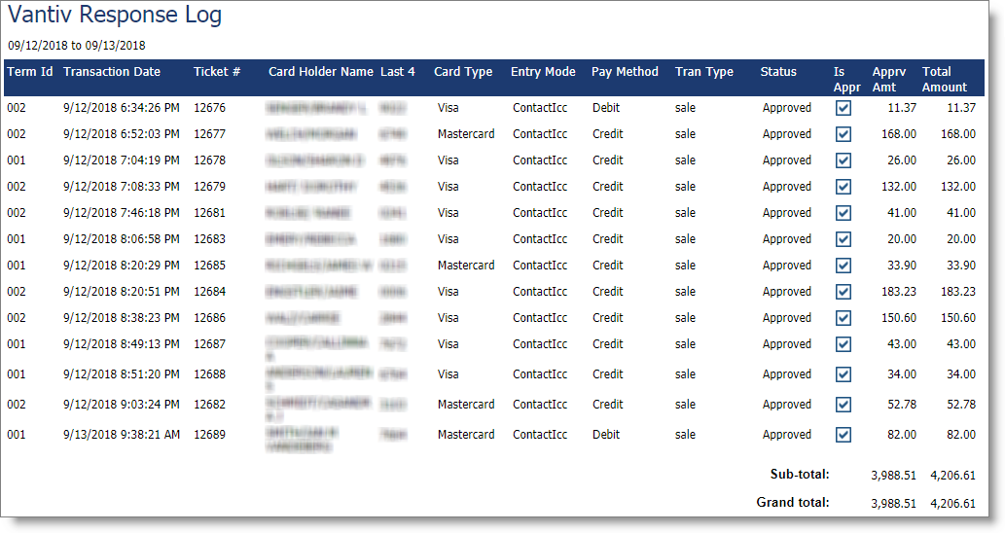Click Approved status for ticket 12686
The width and height of the screenshot is (1005, 533).
(786, 318)
